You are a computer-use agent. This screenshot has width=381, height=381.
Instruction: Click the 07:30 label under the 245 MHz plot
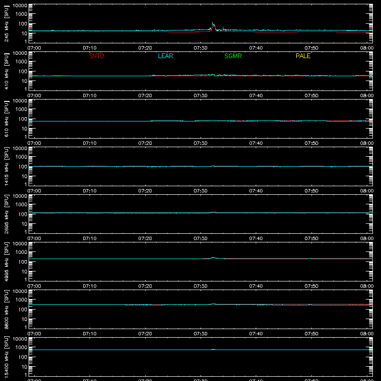(201, 48)
